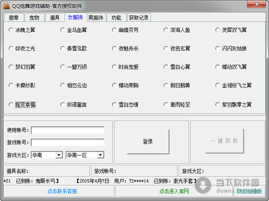The height and width of the screenshot is (201, 269).
Task: Click the 已到账：激光手套 ticker text
Action: [x=175, y=181]
